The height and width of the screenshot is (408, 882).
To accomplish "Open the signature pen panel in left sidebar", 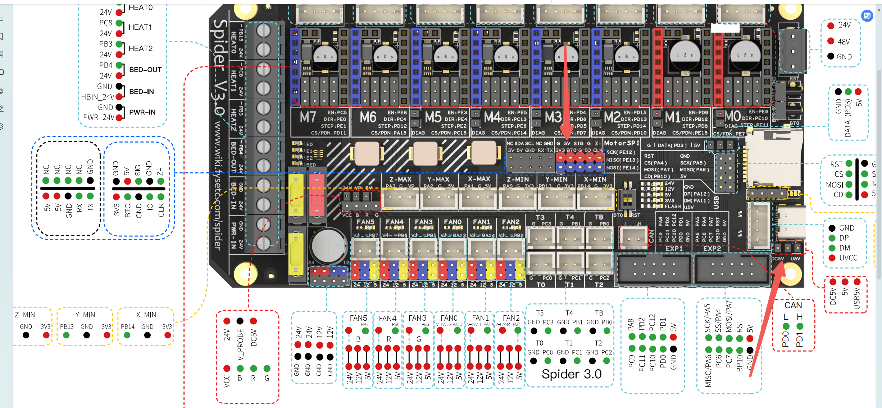I will (2, 108).
